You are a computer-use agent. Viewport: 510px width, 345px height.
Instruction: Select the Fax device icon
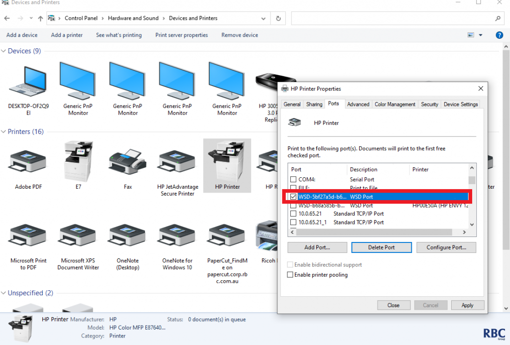click(x=127, y=162)
